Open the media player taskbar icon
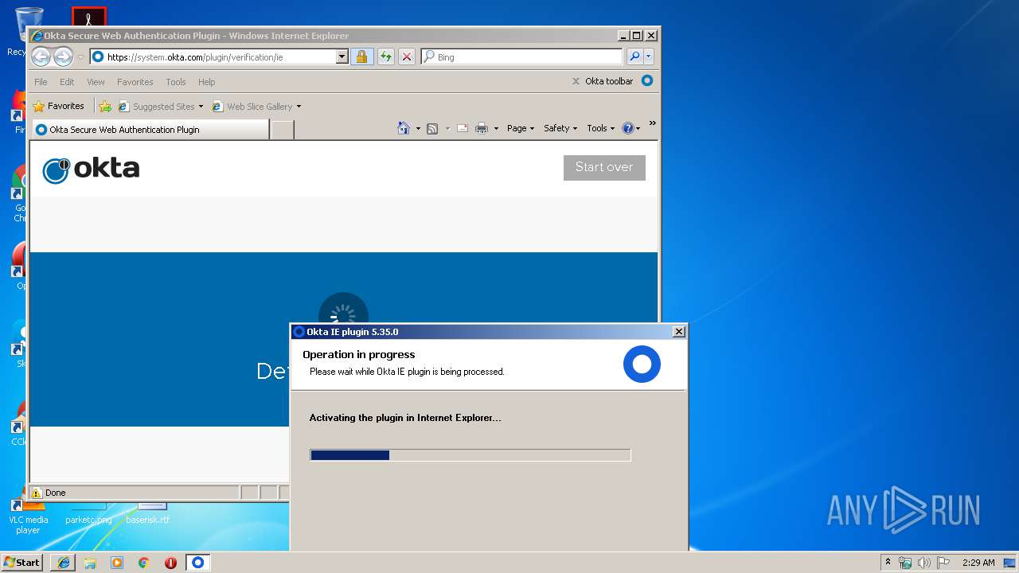1019x573 pixels. (x=117, y=563)
